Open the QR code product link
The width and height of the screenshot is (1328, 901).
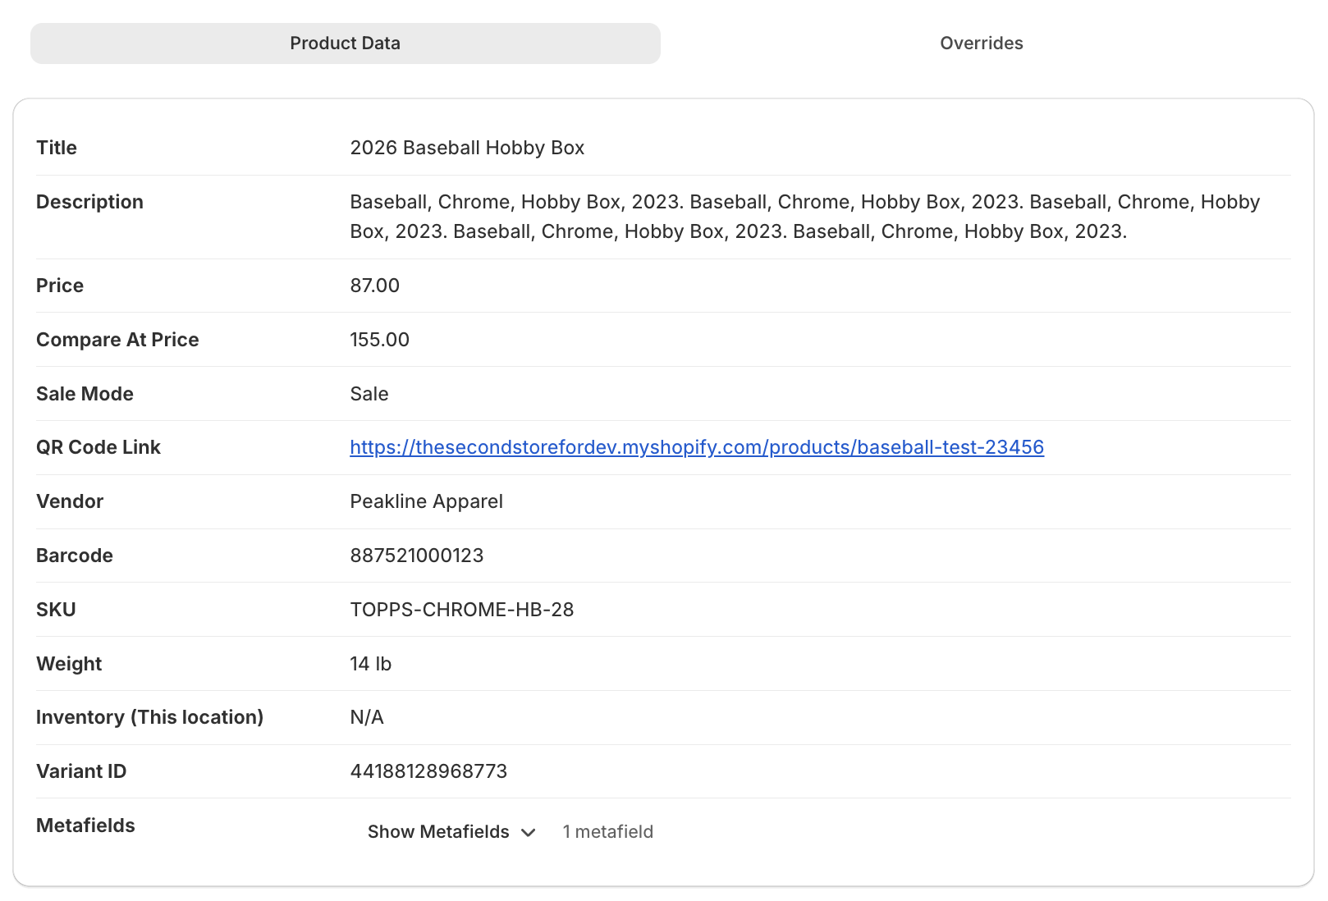tap(697, 447)
